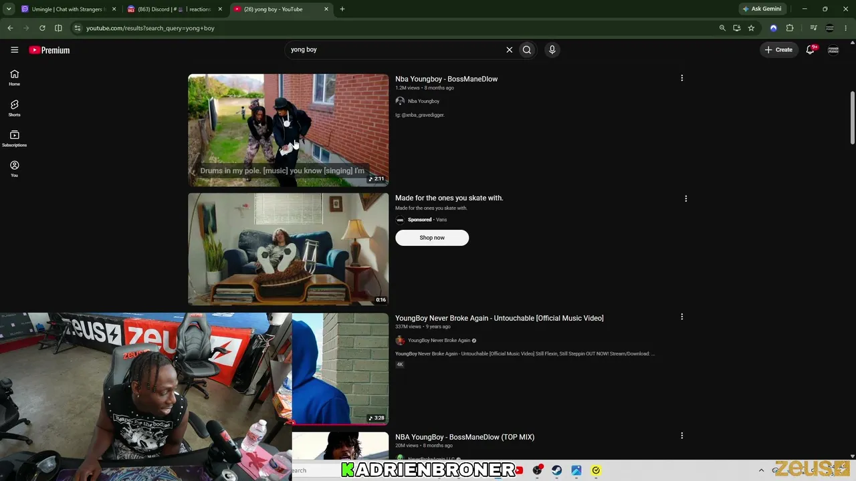The image size is (856, 481).
Task: Click the Create button
Action: click(x=778, y=49)
